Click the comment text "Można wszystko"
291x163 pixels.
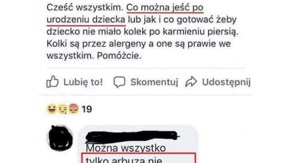[126, 148]
